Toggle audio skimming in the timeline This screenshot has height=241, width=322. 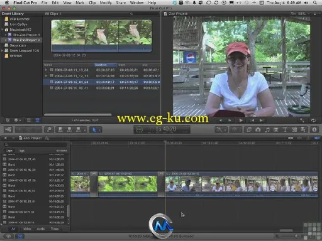tap(299, 138)
